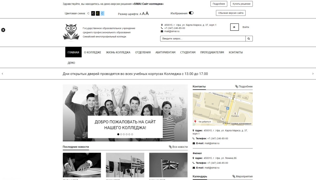This screenshot has height=180, width=316.
Task: Click the eye accessibility version button
Action: [234, 27]
